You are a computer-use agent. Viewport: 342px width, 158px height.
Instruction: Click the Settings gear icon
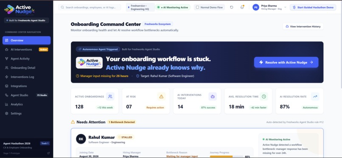6,114
